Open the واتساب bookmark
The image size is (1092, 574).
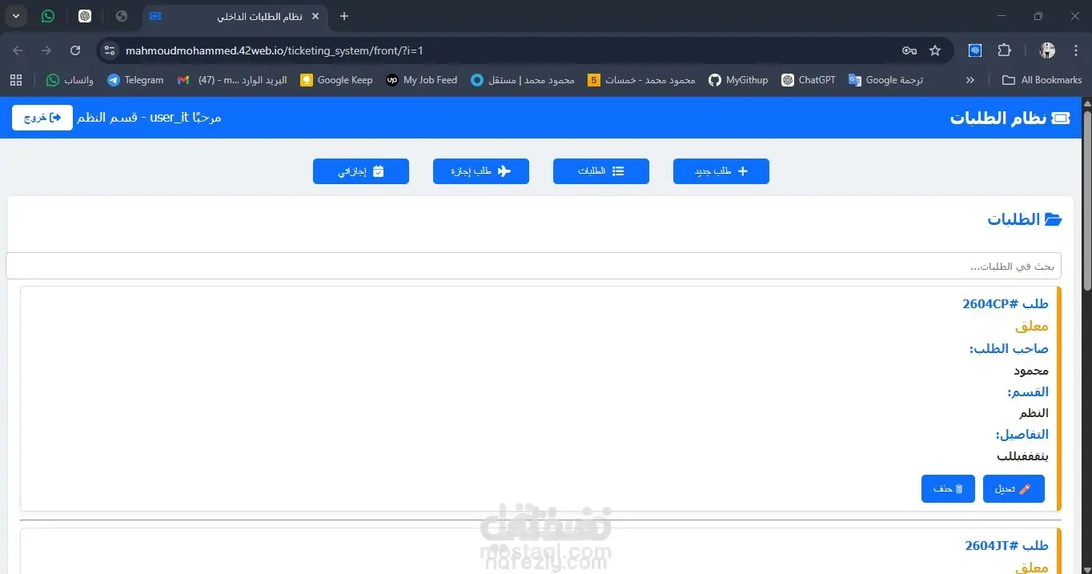[x=70, y=80]
